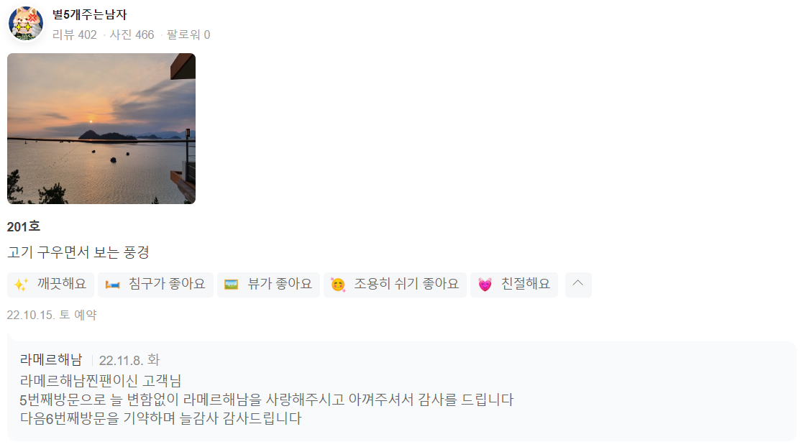Select the 조용히 쉬기 좋아요 keyword tag
Image resolution: width=804 pixels, height=447 pixels.
395,285
